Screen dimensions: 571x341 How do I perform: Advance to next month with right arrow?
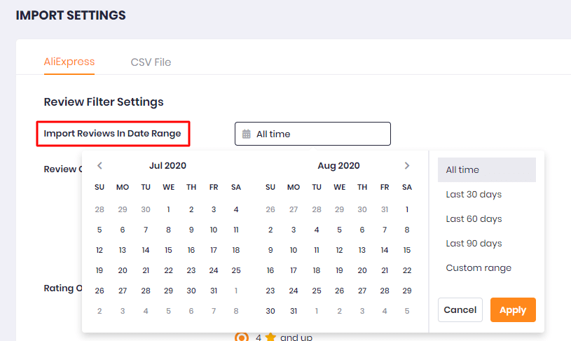[407, 165]
